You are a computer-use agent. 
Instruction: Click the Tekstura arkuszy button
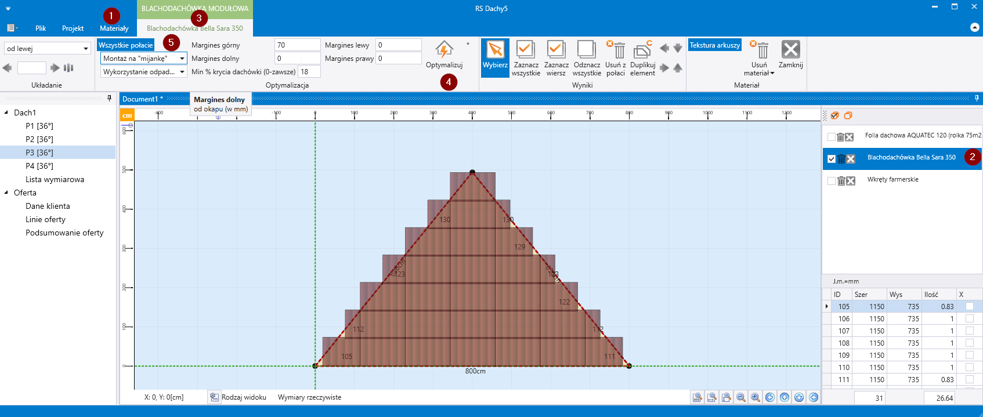coord(714,45)
